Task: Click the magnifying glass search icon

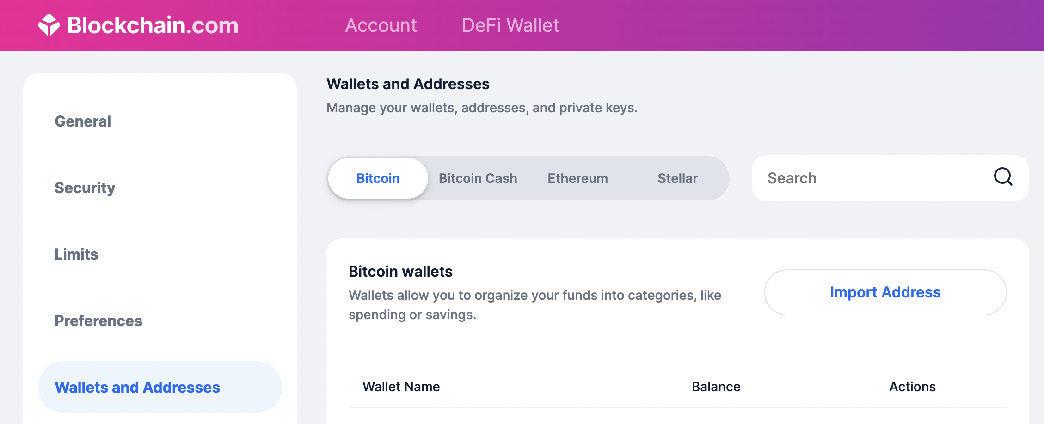Action: click(1003, 176)
